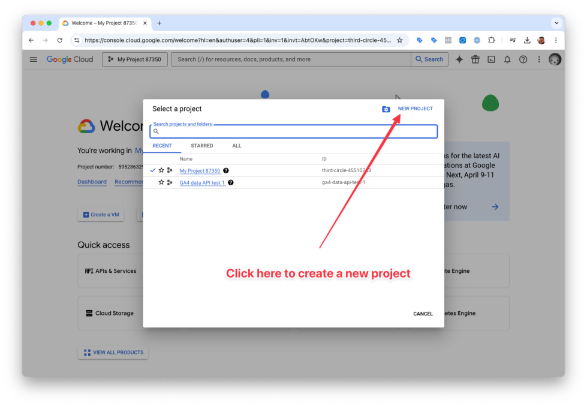The image size is (587, 406).
Task: Switch to the ALL tab
Action: pyautogui.click(x=237, y=146)
